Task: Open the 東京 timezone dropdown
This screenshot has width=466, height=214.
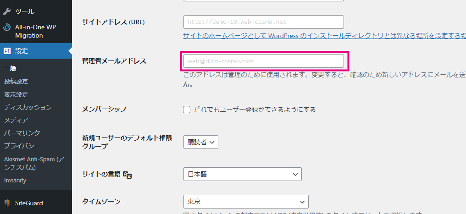Action: 245,202
